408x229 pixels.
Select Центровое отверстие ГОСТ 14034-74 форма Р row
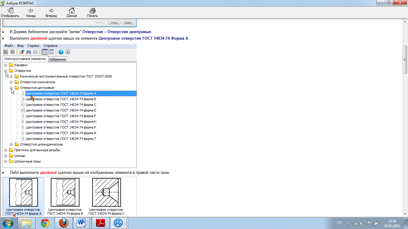click(x=61, y=127)
